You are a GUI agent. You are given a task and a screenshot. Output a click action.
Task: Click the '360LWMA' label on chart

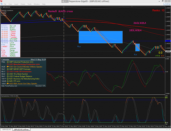pos(140,23)
